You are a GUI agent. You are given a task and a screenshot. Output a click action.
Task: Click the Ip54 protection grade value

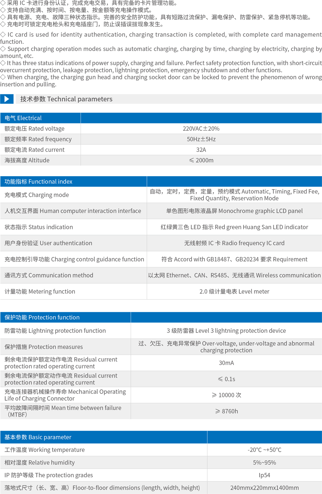264,475
